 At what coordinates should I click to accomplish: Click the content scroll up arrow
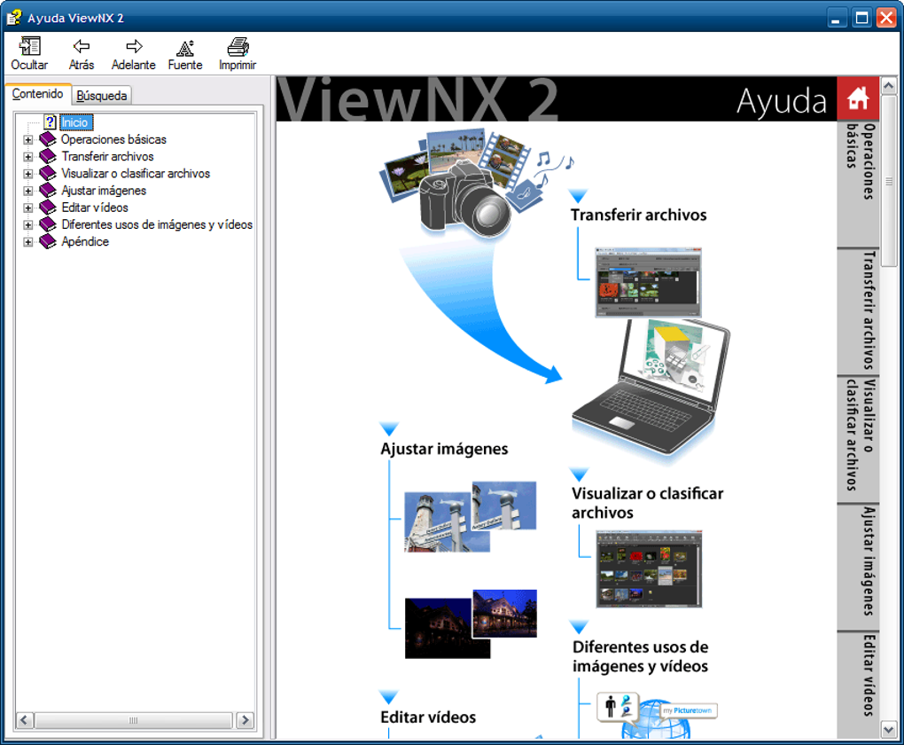(x=888, y=86)
